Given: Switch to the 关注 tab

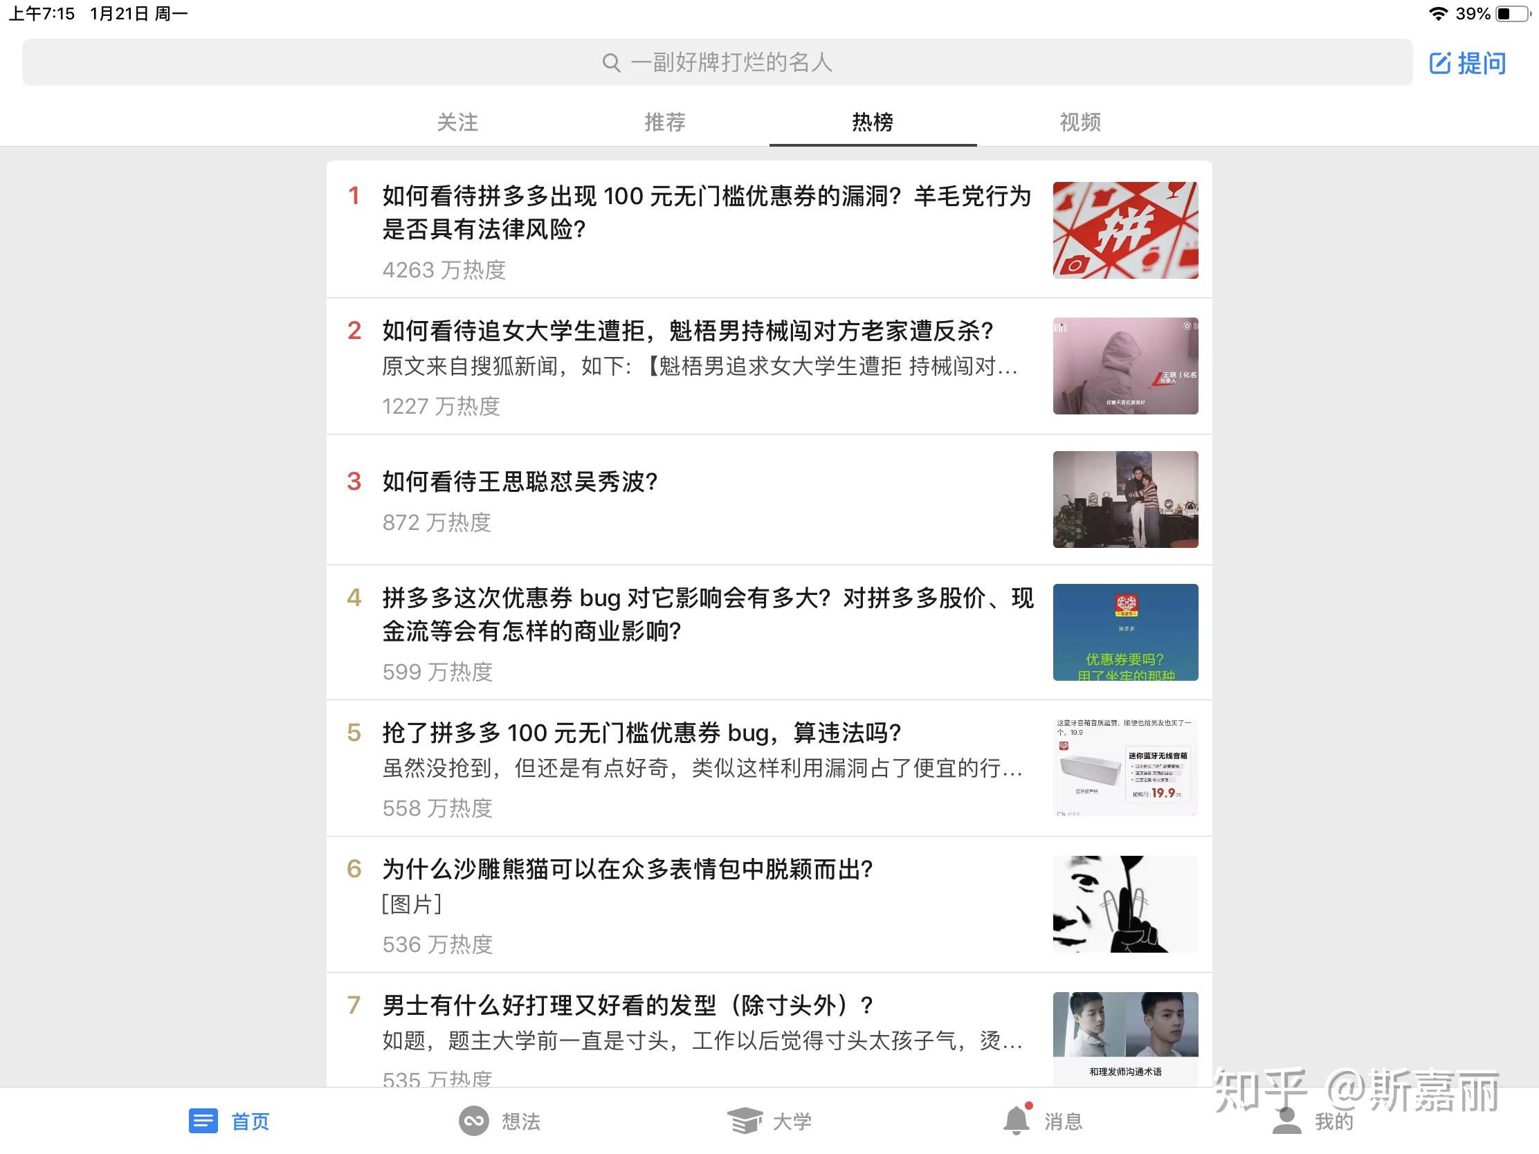Looking at the screenshot, I should click(457, 122).
